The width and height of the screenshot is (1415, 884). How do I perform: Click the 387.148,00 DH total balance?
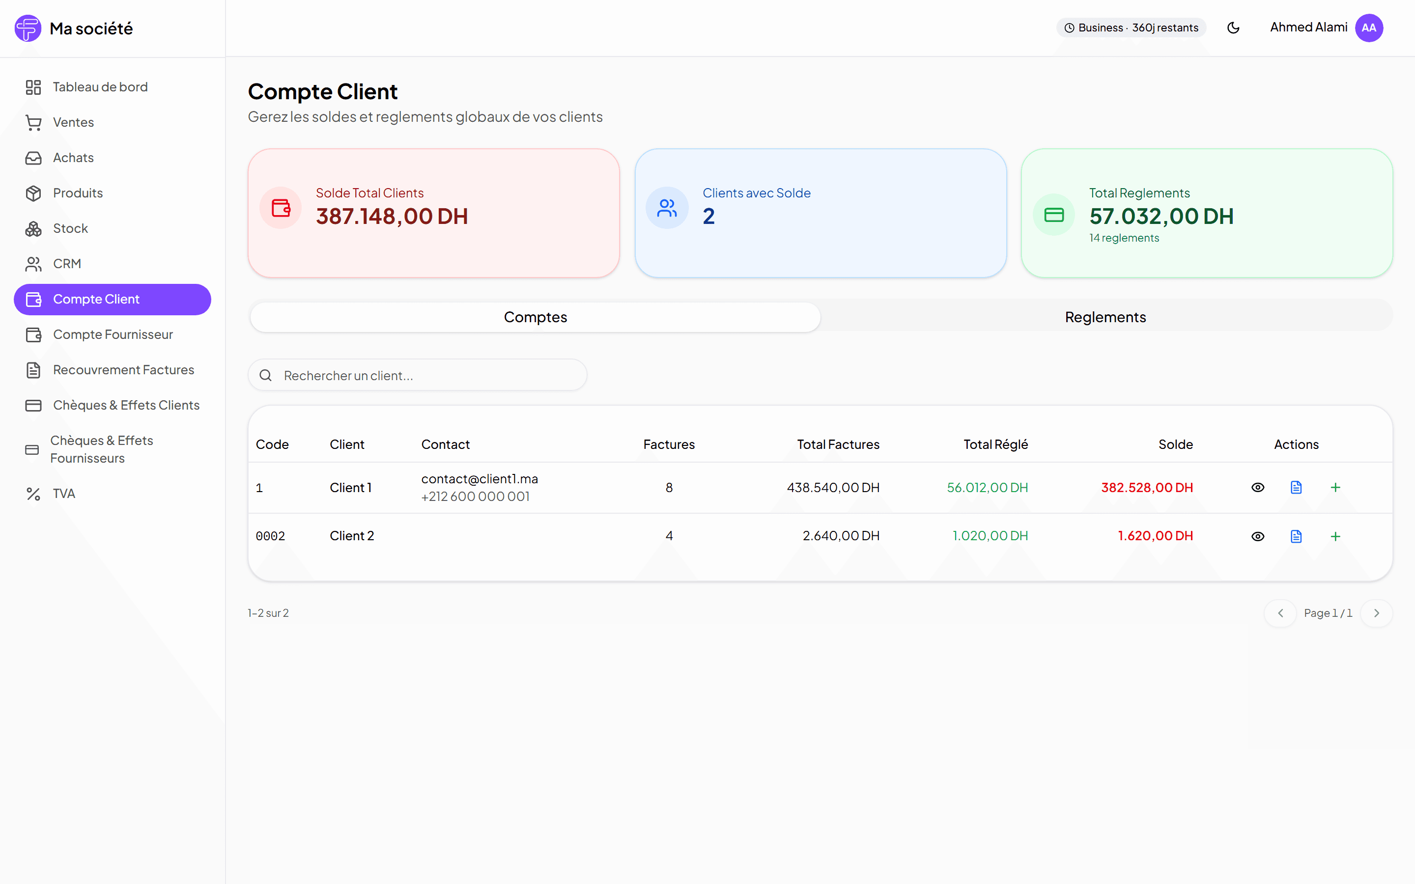point(392,216)
